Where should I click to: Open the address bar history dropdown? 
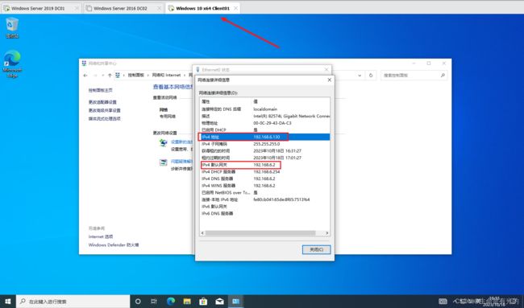coord(360,76)
